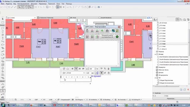Select Общая Перспектива in navigator
Screen dimensions: 190x107
click(x=166, y=80)
